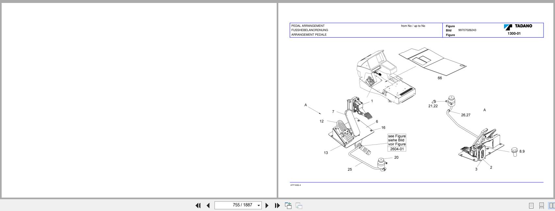Screen dimensions: 555x211
Task: Click the 2604-01 figure reference
Action: tap(397, 149)
